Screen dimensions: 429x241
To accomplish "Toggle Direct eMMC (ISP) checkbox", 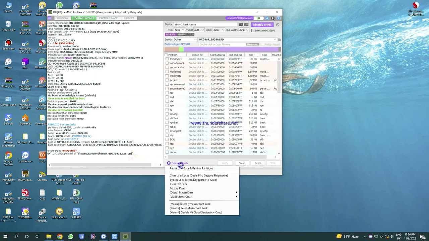I will point(253,30).
